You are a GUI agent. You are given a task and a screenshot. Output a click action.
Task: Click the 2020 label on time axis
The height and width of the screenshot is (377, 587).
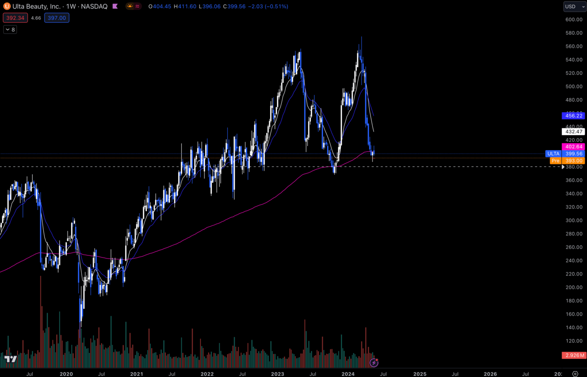(x=66, y=374)
